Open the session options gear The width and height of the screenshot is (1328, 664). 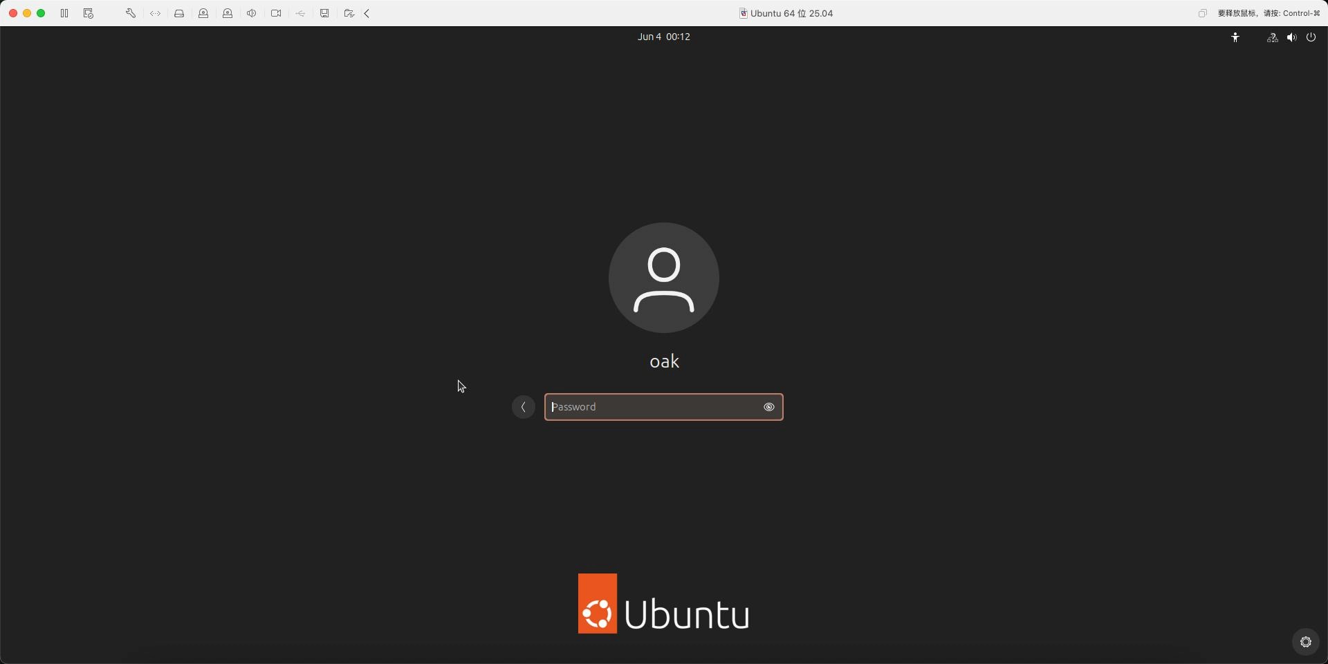pyautogui.click(x=1305, y=642)
